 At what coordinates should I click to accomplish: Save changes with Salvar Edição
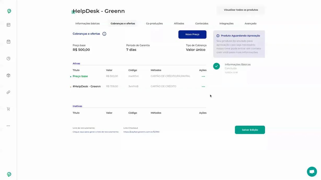pyautogui.click(x=250, y=130)
